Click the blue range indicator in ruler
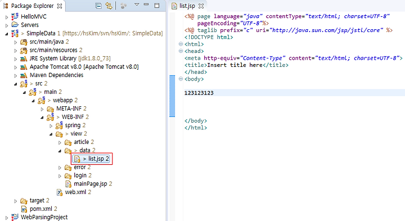 172,96
